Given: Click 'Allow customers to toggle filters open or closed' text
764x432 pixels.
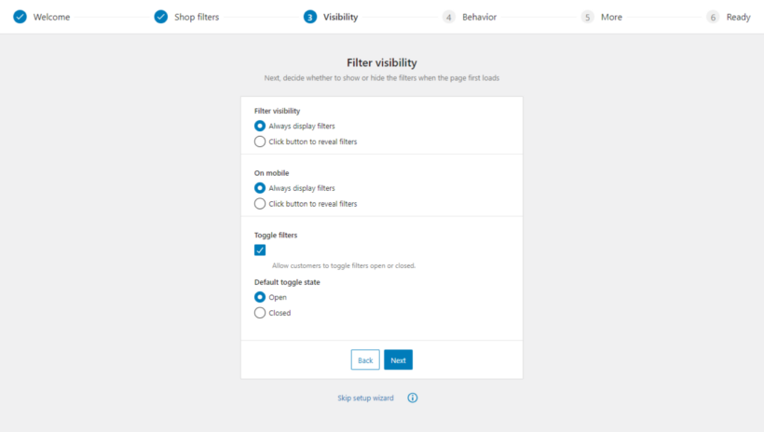Looking at the screenshot, I should coord(344,266).
